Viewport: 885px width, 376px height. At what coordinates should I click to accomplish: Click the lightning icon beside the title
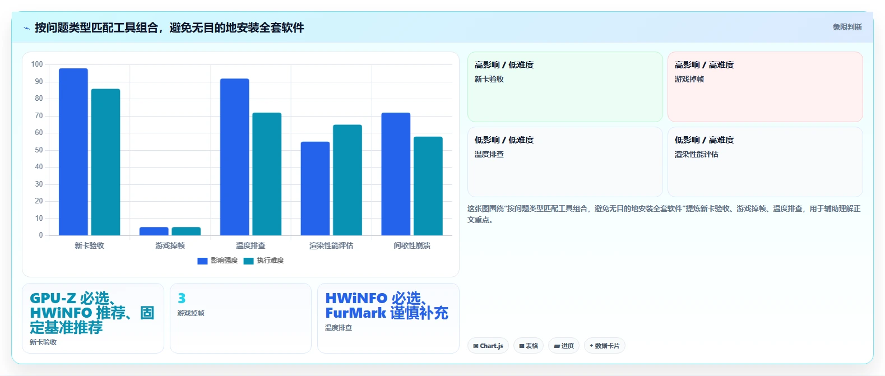(x=26, y=28)
